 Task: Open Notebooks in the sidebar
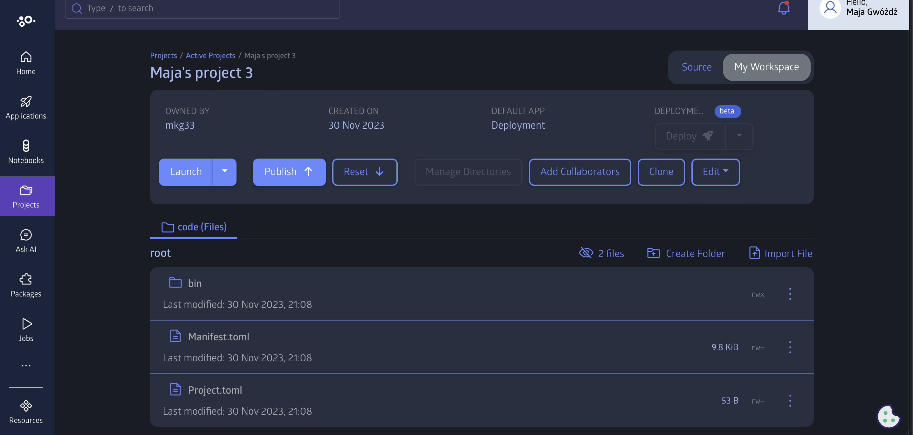pyautogui.click(x=26, y=152)
